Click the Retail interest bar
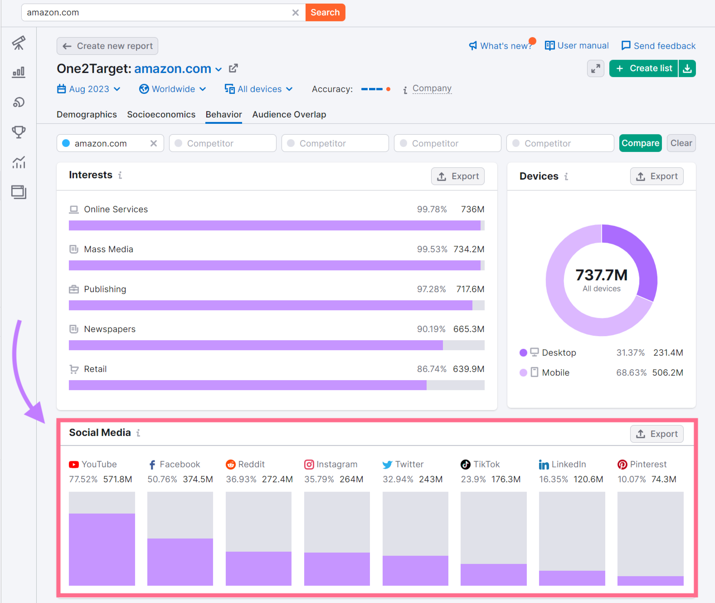The width and height of the screenshot is (715, 603). point(277,385)
